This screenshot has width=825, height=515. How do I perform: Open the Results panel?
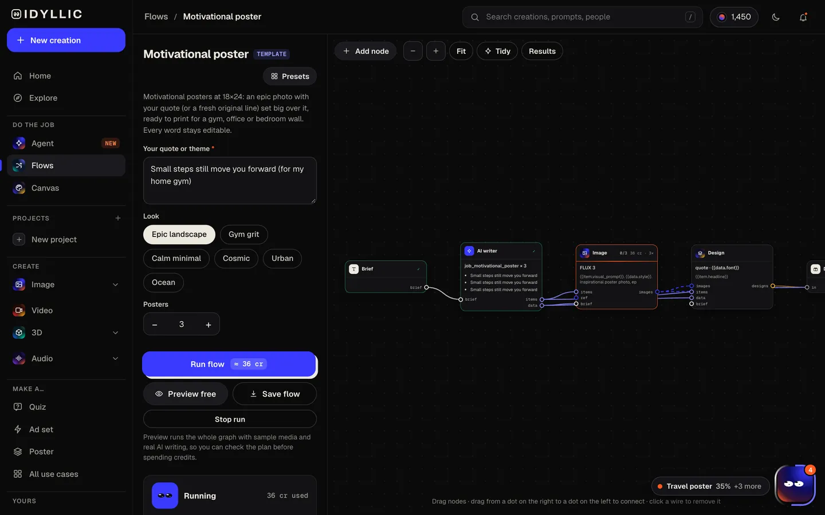[x=542, y=51]
